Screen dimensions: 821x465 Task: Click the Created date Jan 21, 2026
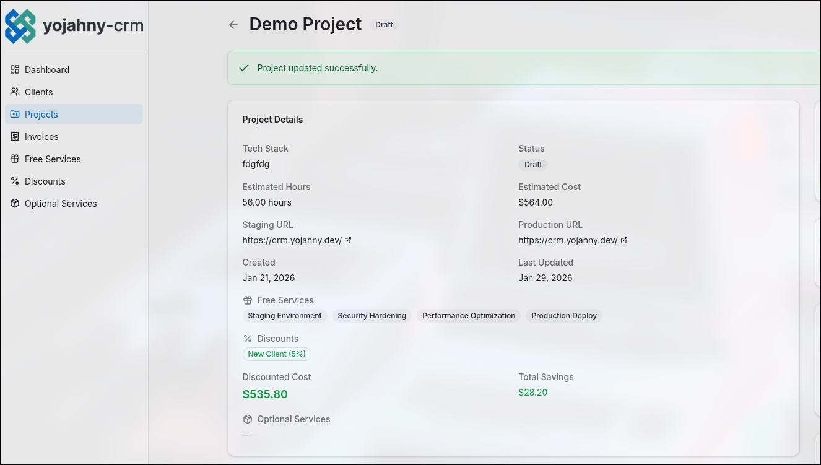coord(269,278)
